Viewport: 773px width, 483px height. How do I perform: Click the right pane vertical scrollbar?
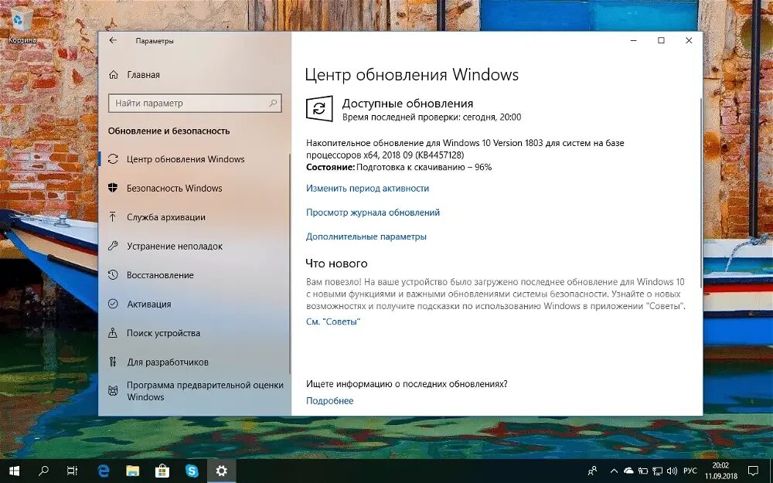pyautogui.click(x=700, y=193)
